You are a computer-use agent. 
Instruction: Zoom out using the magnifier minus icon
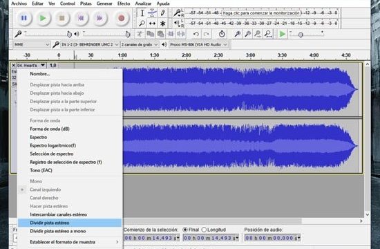(x=247, y=34)
